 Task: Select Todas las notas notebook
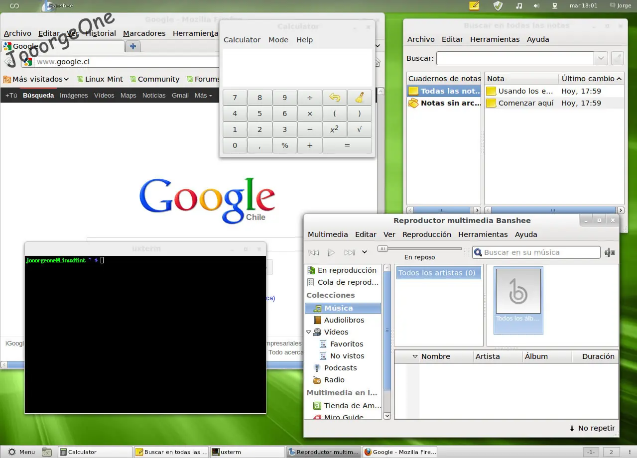[444, 91]
